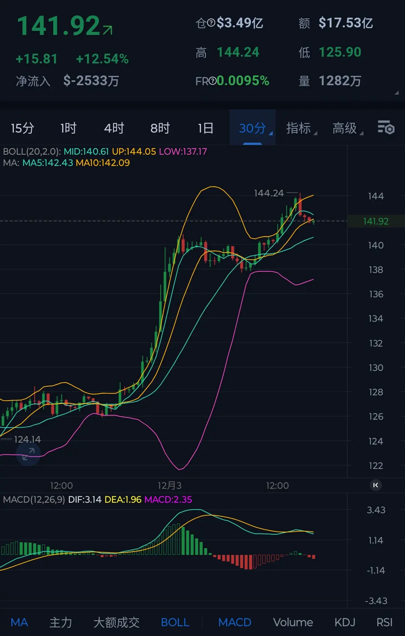Tap funding rate 0.0095%
This screenshot has width=405, height=636.
tap(243, 81)
